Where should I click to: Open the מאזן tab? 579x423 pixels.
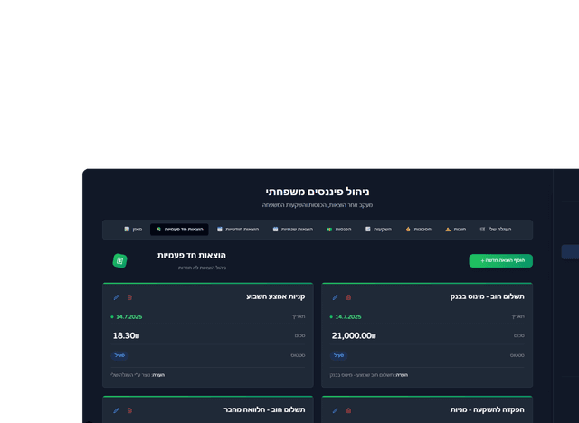[x=133, y=230]
